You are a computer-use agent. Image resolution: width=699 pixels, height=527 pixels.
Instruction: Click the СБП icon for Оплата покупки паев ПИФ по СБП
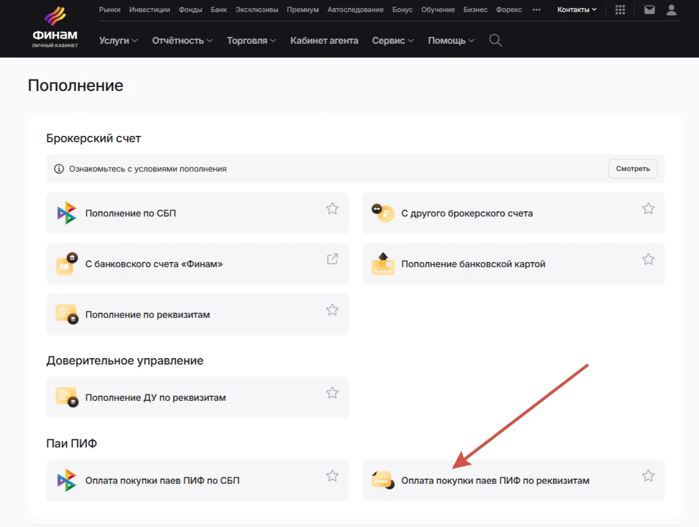pos(66,480)
